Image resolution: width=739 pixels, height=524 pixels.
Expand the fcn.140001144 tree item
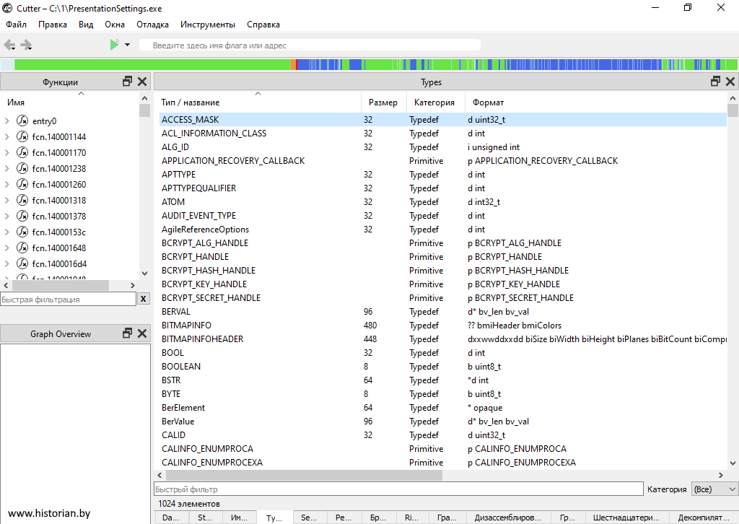pyautogui.click(x=6, y=137)
